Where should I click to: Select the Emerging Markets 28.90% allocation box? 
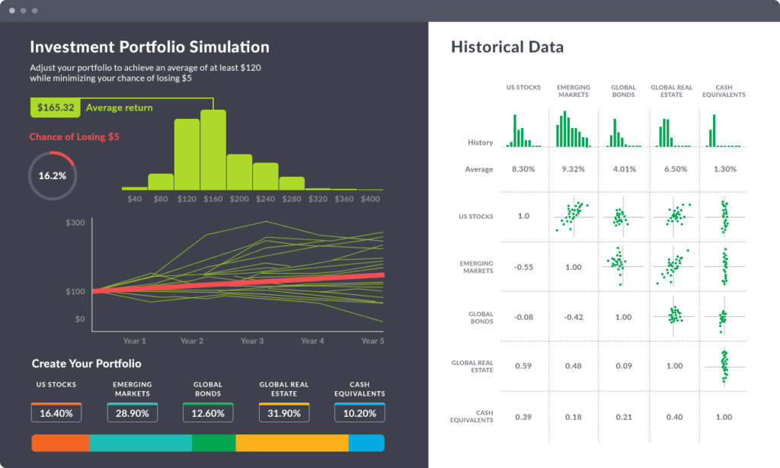(133, 412)
